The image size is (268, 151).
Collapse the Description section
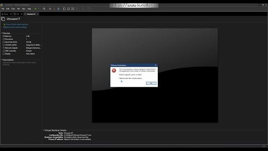coord(2,60)
